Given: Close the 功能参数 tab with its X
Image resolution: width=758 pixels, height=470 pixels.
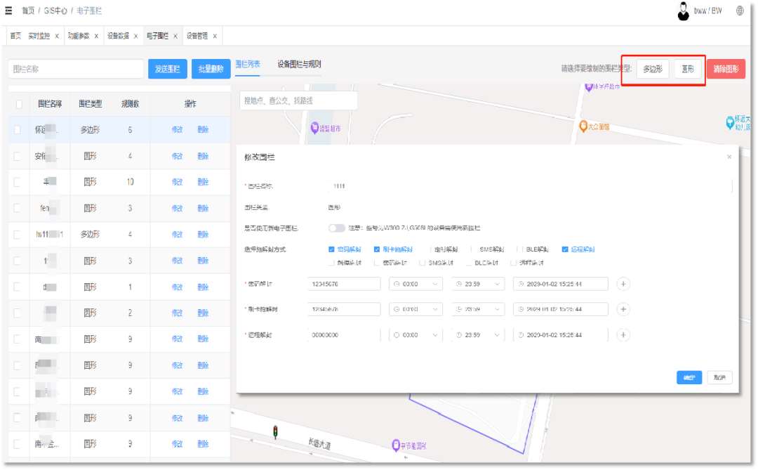Looking at the screenshot, I should click(x=97, y=36).
